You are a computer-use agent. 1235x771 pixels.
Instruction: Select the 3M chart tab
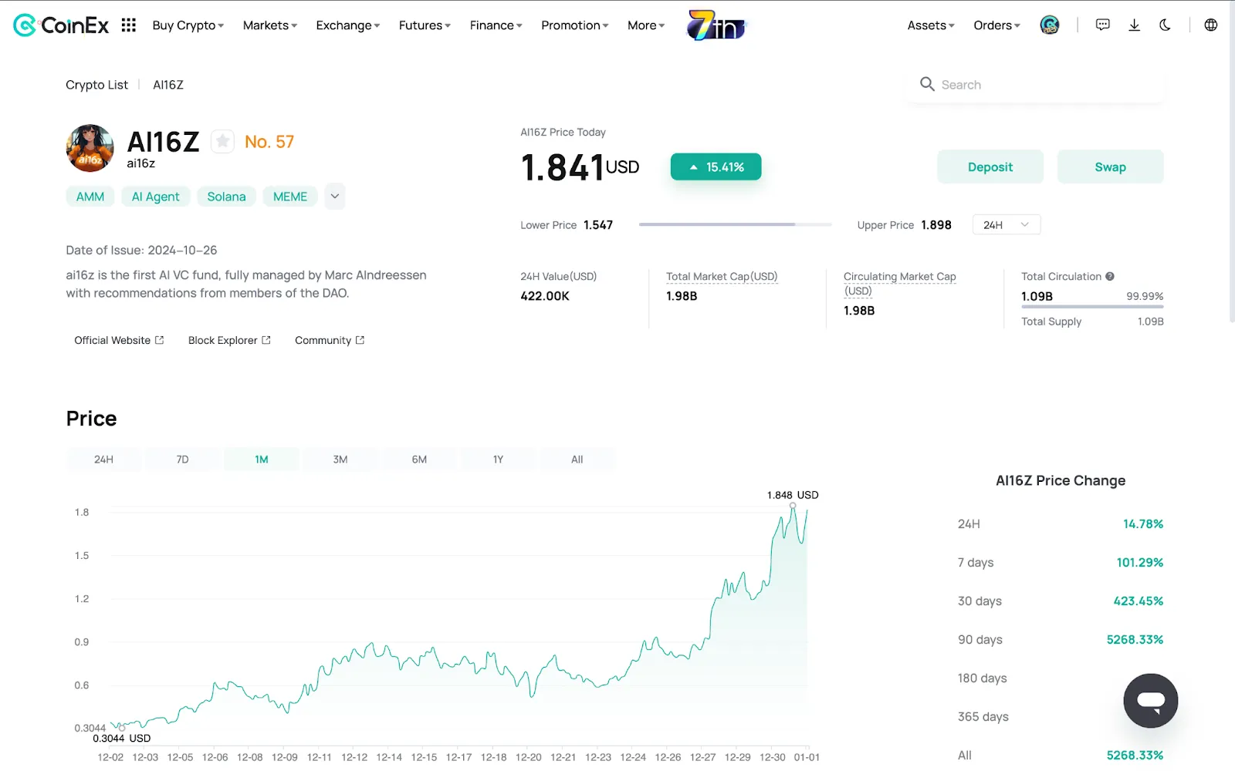tap(340, 459)
